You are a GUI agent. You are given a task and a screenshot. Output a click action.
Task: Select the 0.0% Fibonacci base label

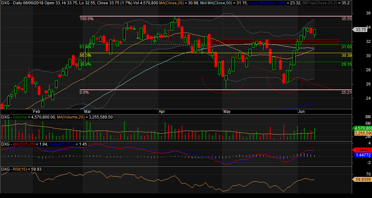(x=84, y=92)
